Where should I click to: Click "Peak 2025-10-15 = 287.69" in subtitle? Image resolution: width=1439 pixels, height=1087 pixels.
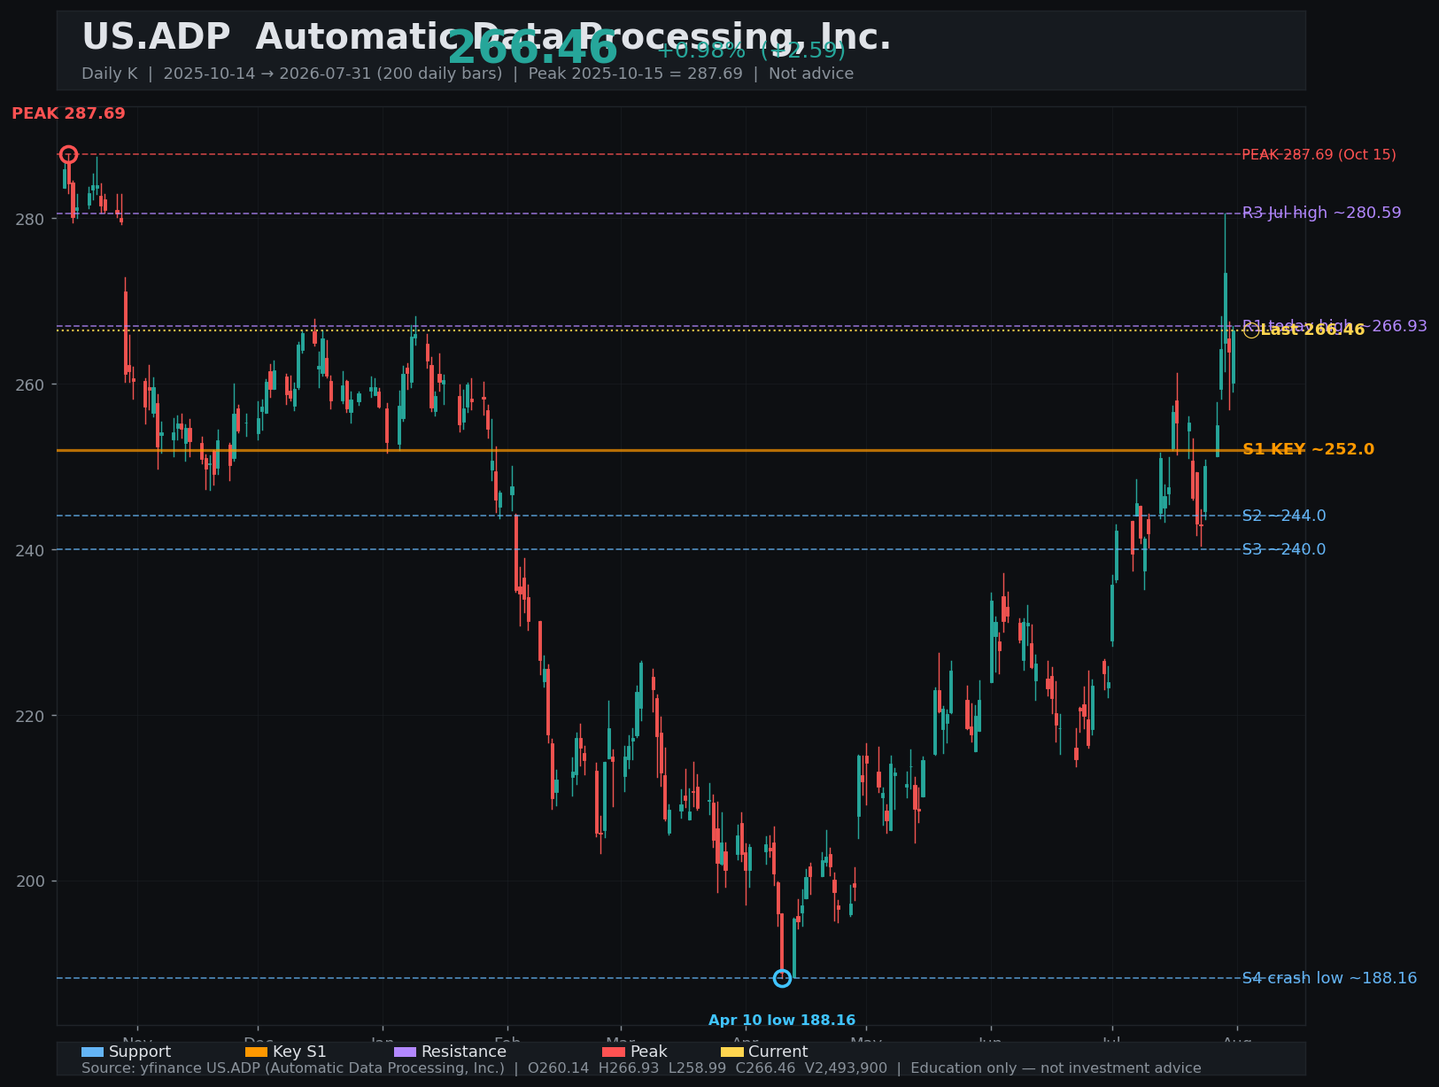(x=636, y=74)
